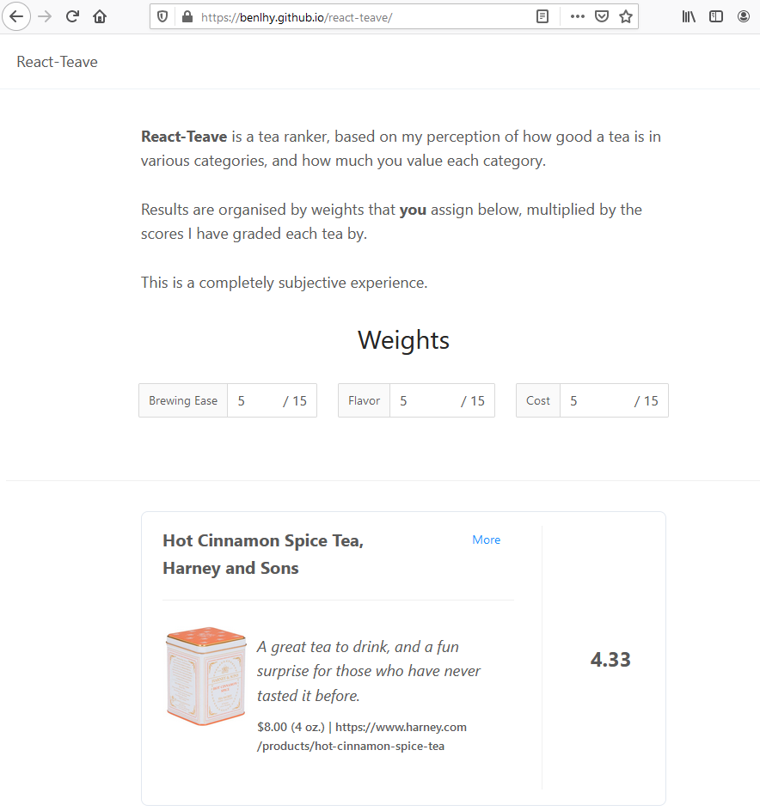Open the Firefox account menu
This screenshot has height=811, width=760.
tap(743, 15)
